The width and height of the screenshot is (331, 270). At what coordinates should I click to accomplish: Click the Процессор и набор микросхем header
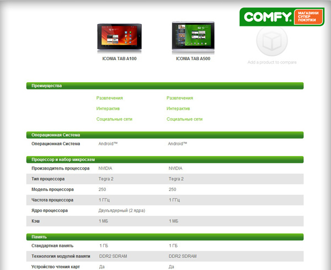point(165,160)
